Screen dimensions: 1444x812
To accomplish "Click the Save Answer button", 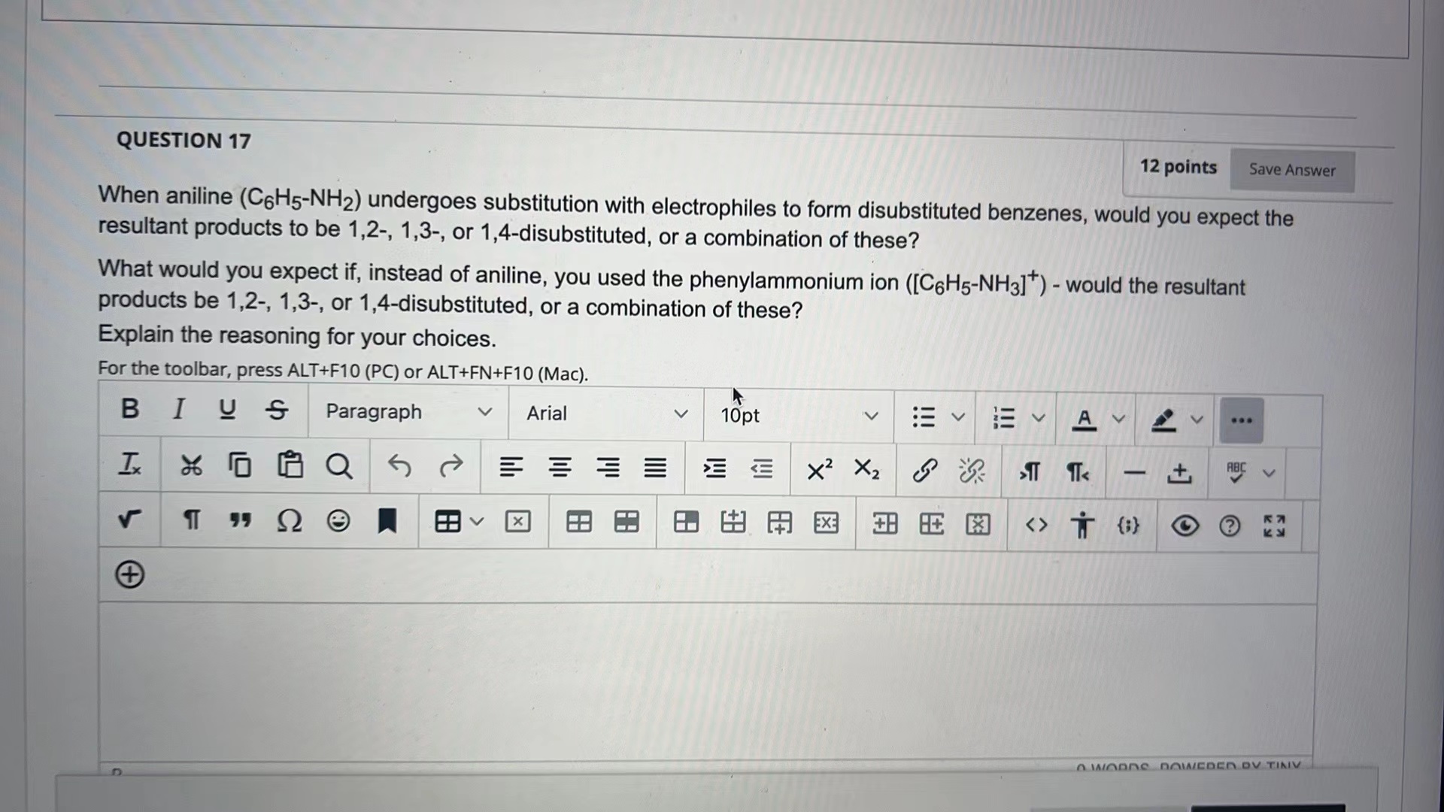I will 1291,170.
